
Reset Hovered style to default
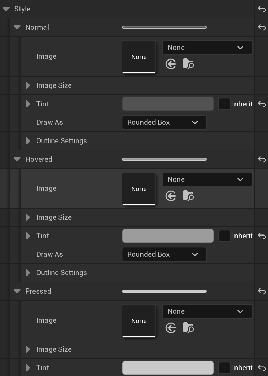click(262, 159)
